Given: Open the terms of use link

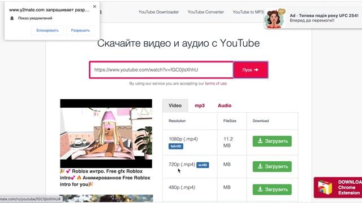Looking at the screenshot, I should tap(216, 83).
